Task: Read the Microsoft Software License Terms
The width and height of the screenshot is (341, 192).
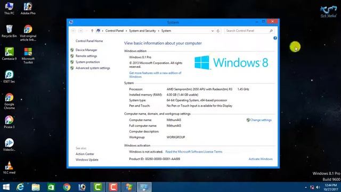Action: 194,151
